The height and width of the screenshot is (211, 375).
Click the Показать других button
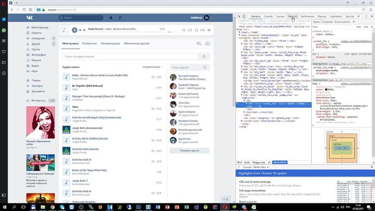click(x=190, y=151)
